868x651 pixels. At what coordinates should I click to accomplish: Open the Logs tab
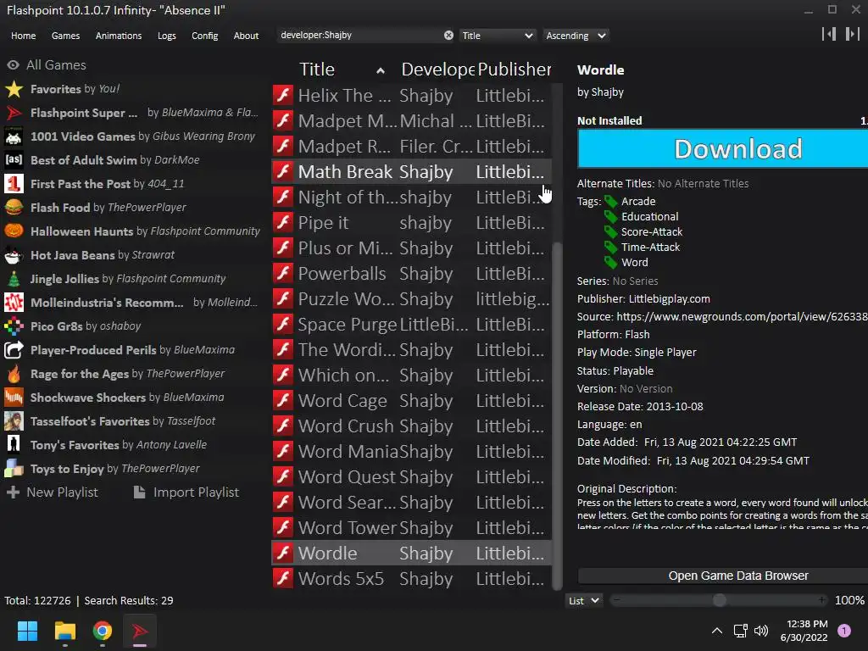coord(167,36)
